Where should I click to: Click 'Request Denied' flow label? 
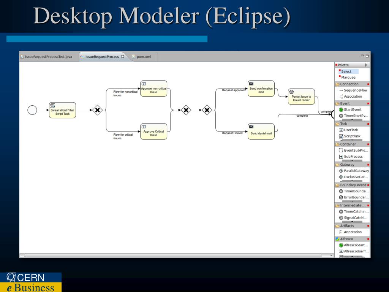point(232,133)
